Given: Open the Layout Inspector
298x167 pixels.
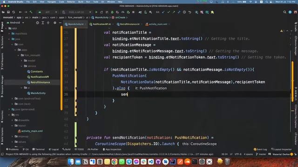Looking at the screenshot, I should point(281,149).
